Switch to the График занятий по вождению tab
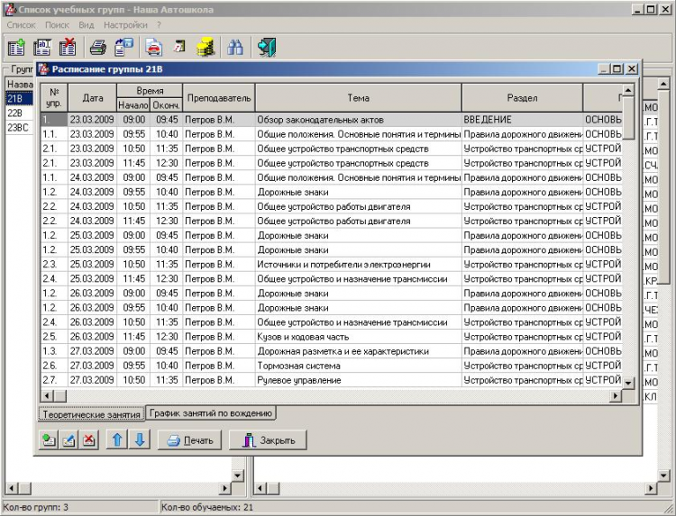The width and height of the screenshot is (676, 516). pos(210,413)
